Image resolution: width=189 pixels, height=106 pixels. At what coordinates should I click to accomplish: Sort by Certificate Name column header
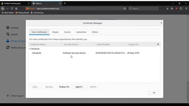click(45, 44)
